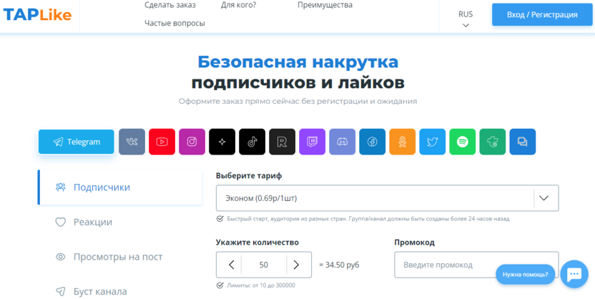This screenshot has width=595, height=299.
Task: Click the quantity field showing 50
Action: pos(264,265)
